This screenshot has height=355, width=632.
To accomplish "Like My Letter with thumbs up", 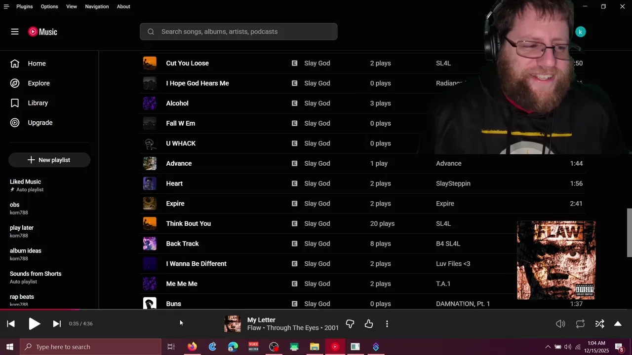I will (369, 324).
